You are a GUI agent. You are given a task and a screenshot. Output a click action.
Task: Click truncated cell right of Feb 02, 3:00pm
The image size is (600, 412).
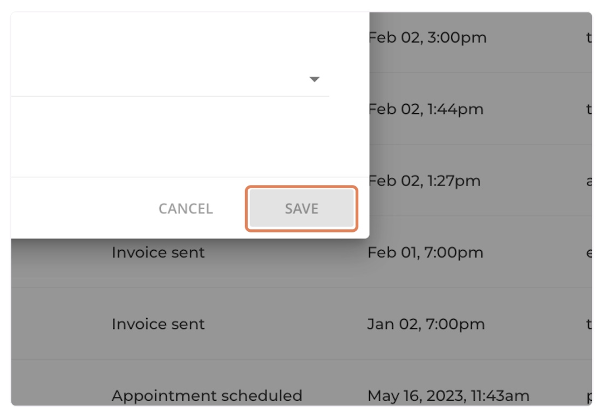pos(589,38)
